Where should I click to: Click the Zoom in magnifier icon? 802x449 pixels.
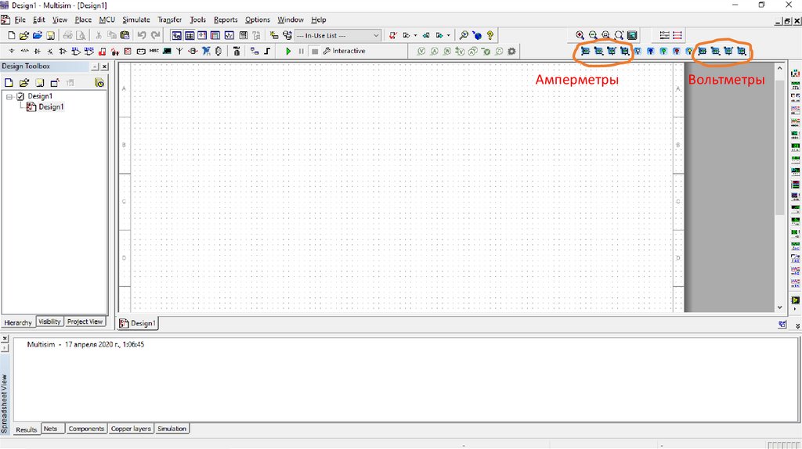click(580, 35)
